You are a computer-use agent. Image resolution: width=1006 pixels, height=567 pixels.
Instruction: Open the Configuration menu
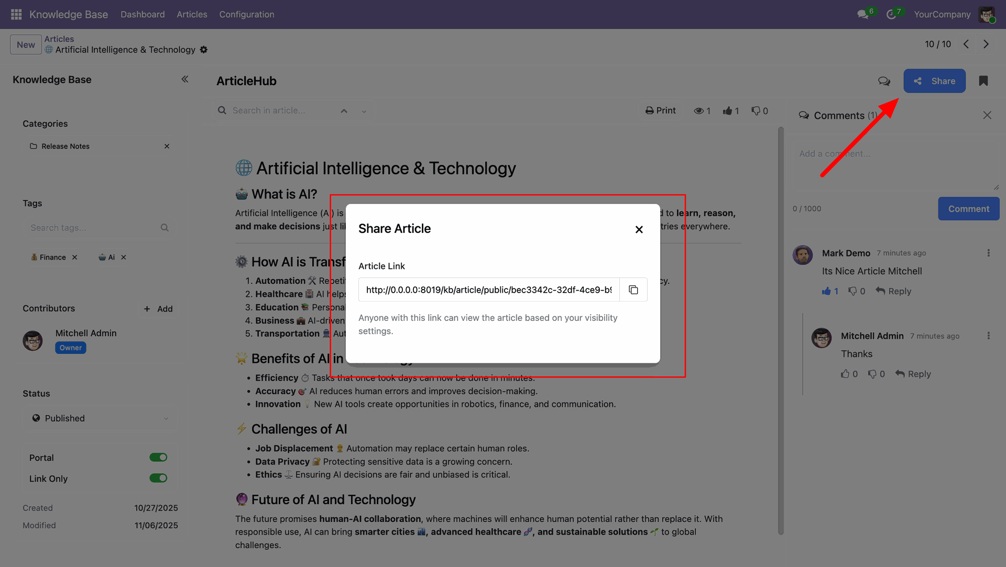pos(246,14)
